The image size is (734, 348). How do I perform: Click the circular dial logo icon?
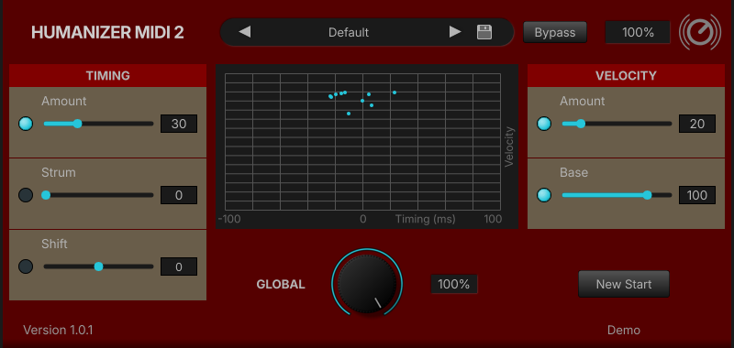(x=700, y=32)
